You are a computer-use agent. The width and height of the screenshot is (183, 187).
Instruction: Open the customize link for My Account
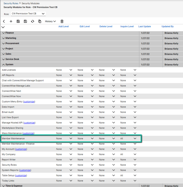[21, 149]
